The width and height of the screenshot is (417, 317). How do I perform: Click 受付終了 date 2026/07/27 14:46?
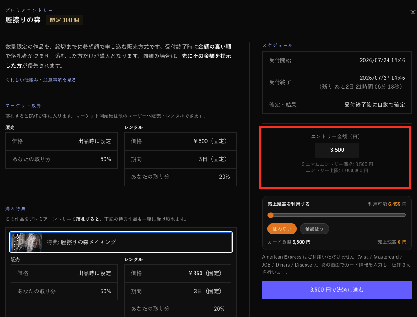click(382, 78)
